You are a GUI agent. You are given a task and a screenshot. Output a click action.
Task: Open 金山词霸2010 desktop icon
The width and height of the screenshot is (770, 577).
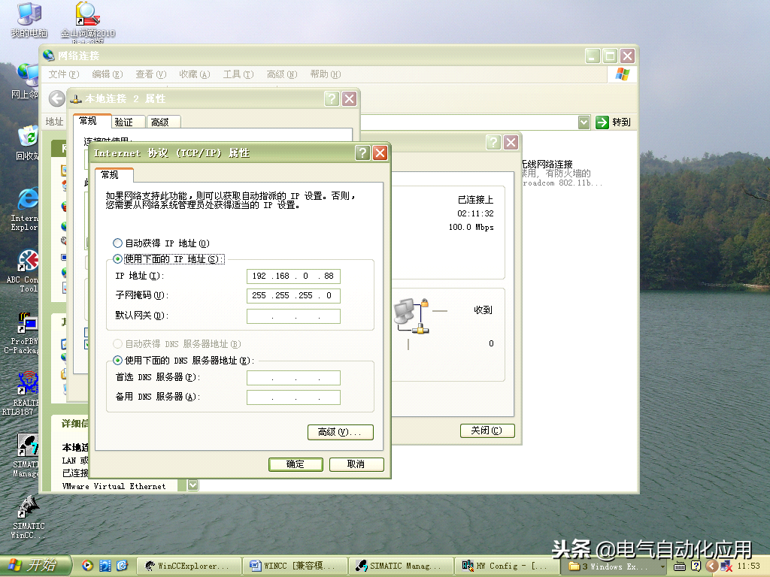coord(88,22)
